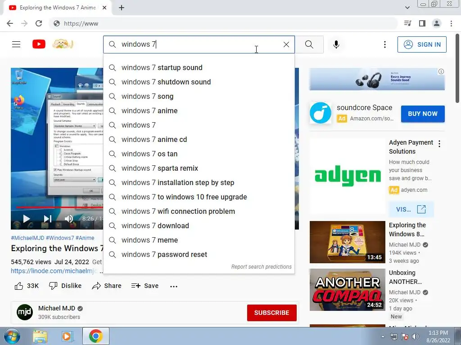Viewport: 461px width, 345px height.
Task: Go back in browser
Action: tap(10, 23)
